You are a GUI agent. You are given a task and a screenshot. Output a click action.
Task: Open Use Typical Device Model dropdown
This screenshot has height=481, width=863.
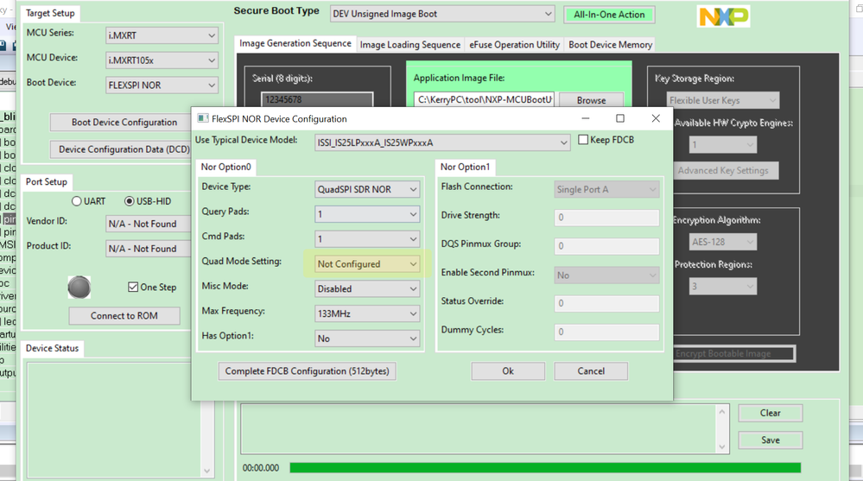(442, 142)
